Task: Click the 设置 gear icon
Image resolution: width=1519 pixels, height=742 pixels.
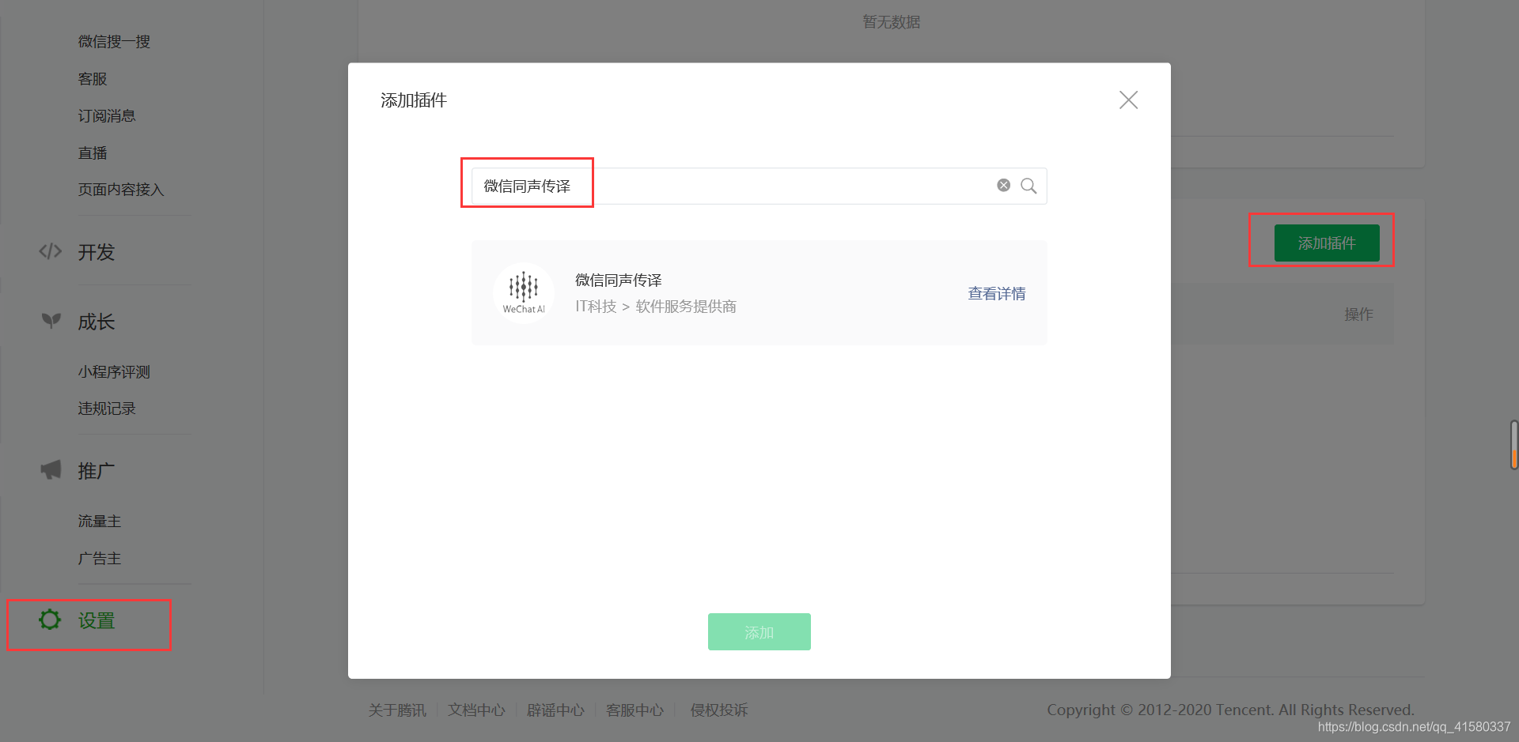Action: [50, 620]
